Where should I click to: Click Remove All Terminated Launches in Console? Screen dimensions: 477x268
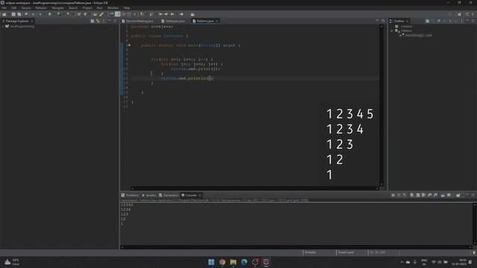[x=405, y=195]
